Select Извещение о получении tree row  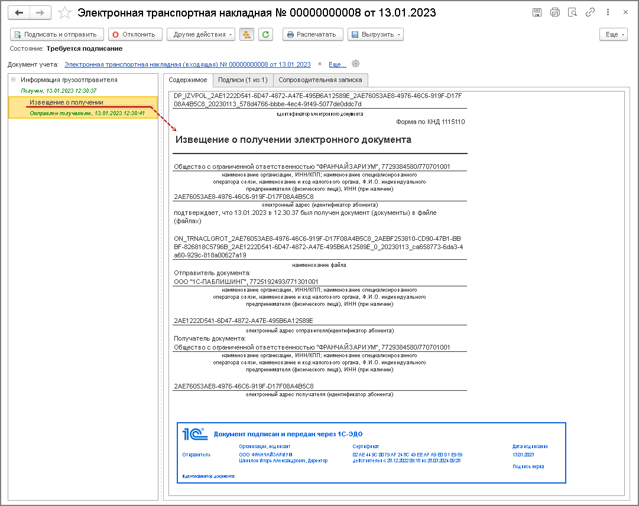[x=83, y=107]
